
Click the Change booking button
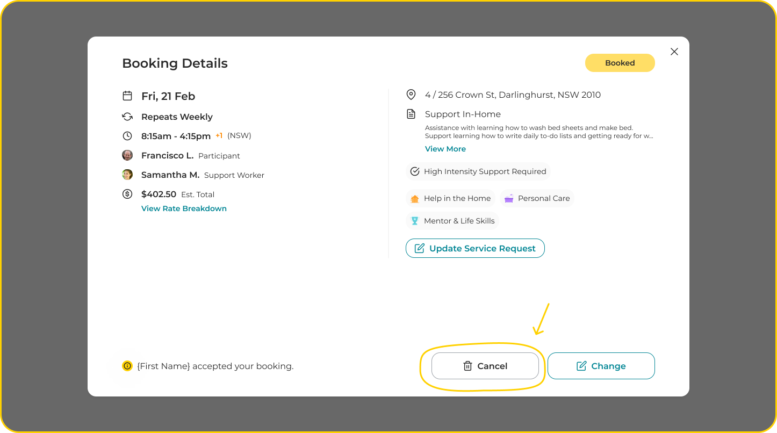coord(601,366)
